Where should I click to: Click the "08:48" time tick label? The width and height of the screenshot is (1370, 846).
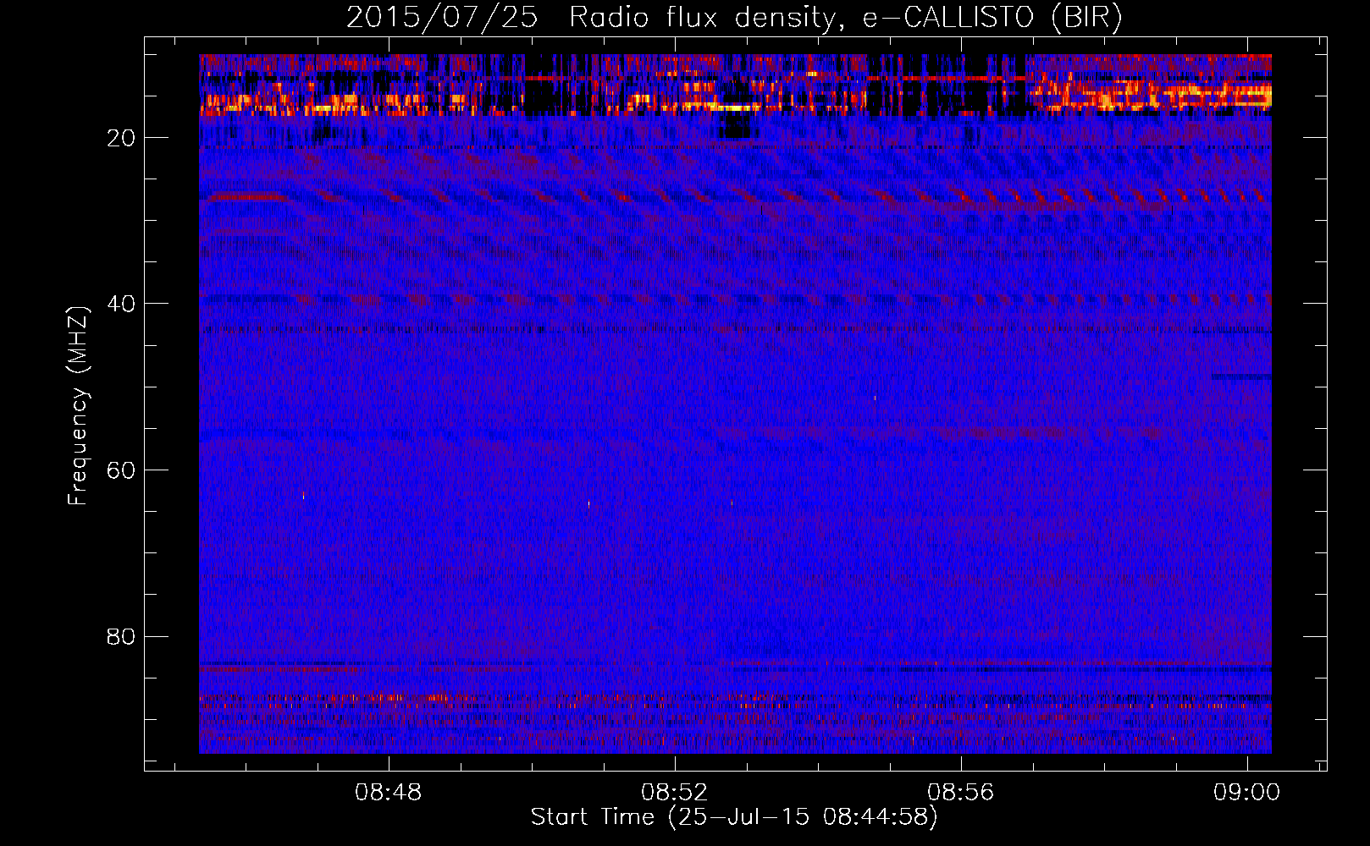389,793
